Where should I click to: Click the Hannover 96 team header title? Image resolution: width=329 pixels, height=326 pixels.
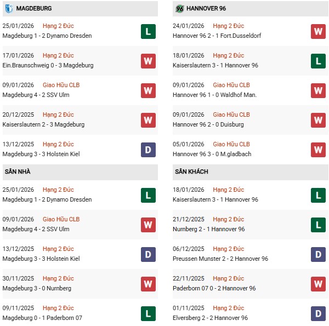coord(207,8)
